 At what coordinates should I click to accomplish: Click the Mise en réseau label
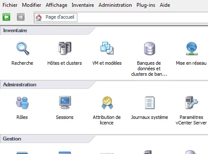pyautogui.click(x=191, y=63)
